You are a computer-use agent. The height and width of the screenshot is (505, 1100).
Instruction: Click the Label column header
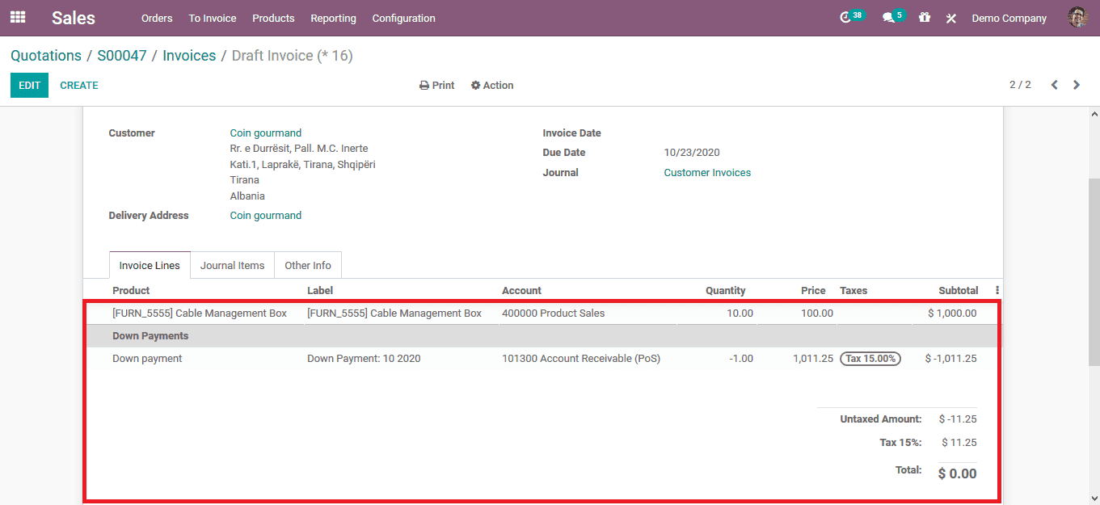[320, 290]
